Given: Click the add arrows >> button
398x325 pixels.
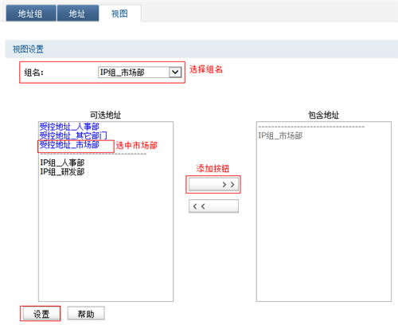Looking at the screenshot, I should pos(213,184).
